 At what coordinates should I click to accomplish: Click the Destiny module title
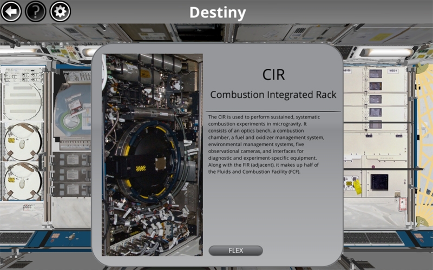(217, 12)
